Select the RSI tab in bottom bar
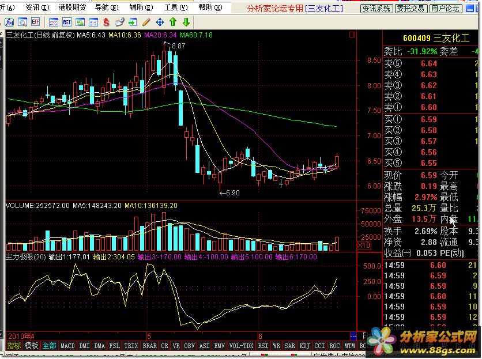The image size is (482, 359). [263, 346]
